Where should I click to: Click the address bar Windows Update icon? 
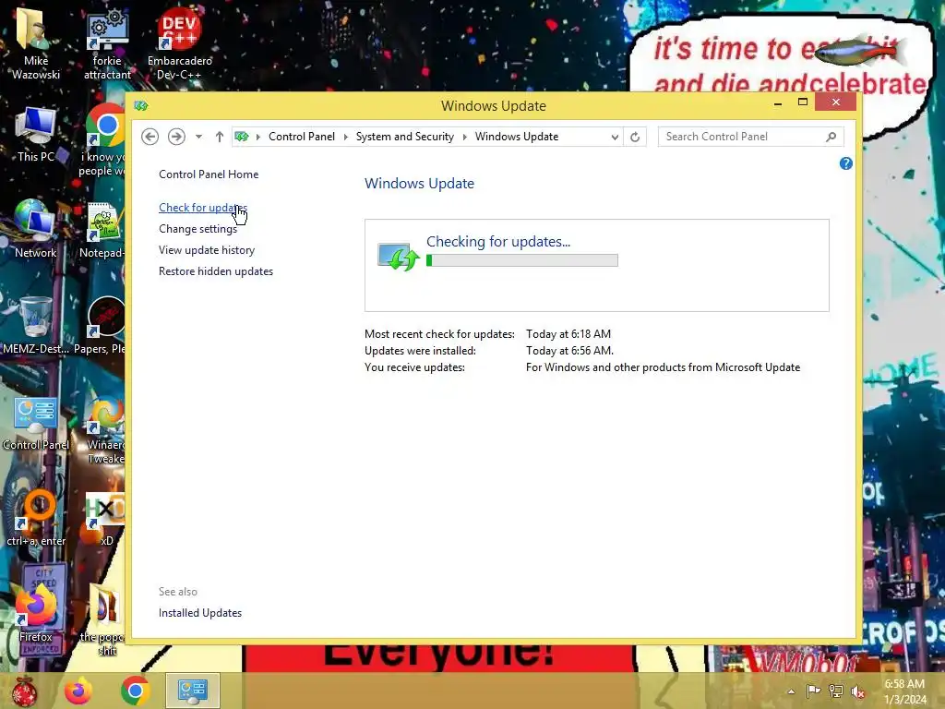[242, 137]
